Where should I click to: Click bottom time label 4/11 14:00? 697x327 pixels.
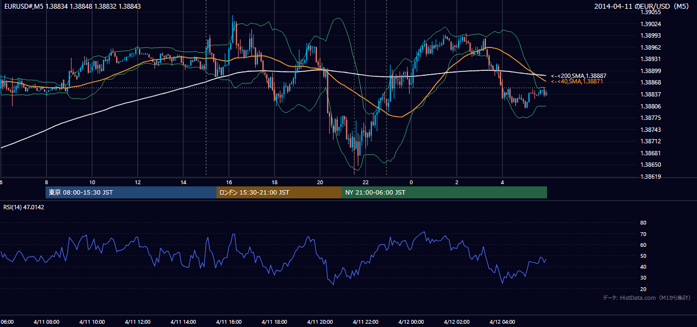coord(183,322)
